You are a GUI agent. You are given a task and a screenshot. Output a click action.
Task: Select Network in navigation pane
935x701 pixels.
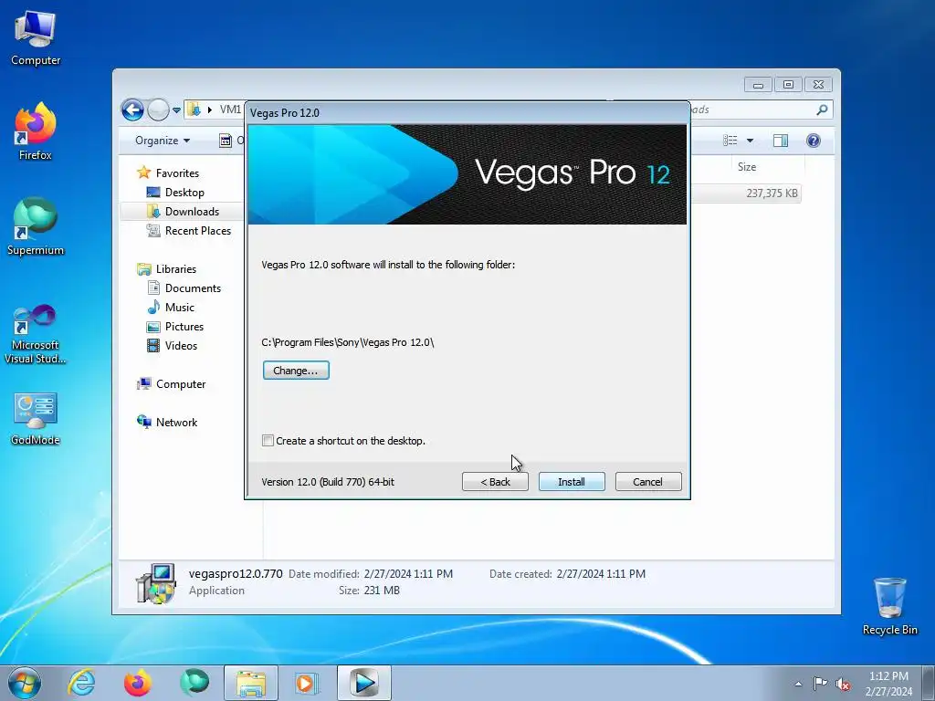[x=176, y=422]
